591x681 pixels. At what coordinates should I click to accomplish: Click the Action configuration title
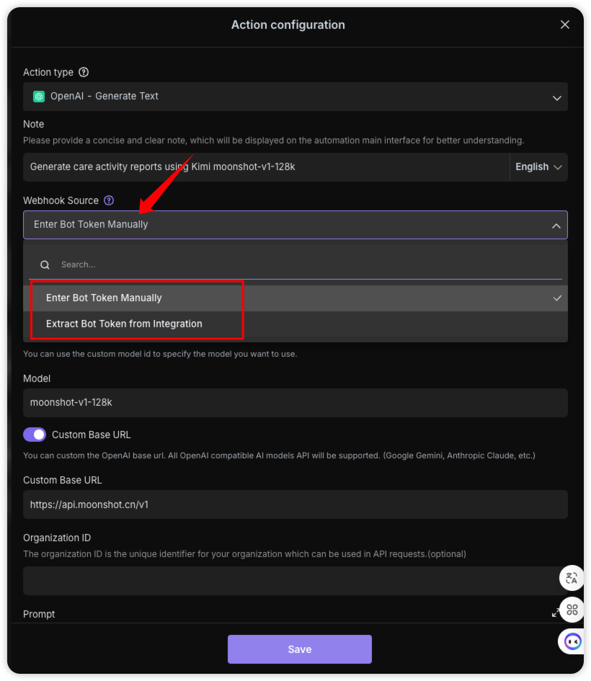tap(288, 25)
